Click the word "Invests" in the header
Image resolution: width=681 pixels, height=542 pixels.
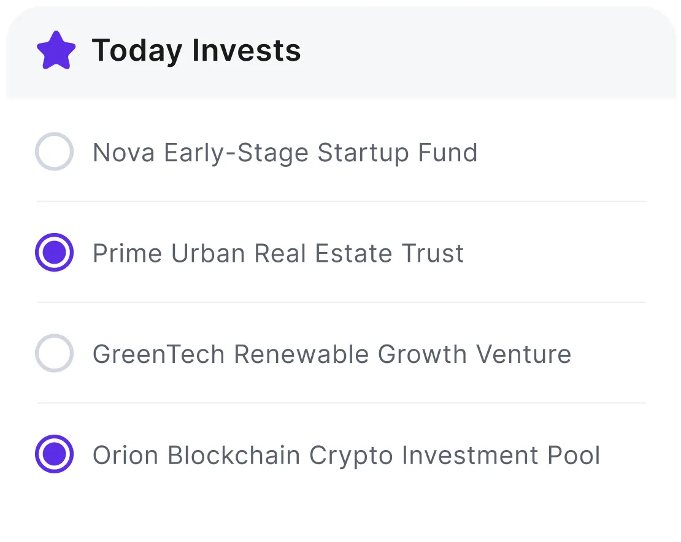(247, 50)
